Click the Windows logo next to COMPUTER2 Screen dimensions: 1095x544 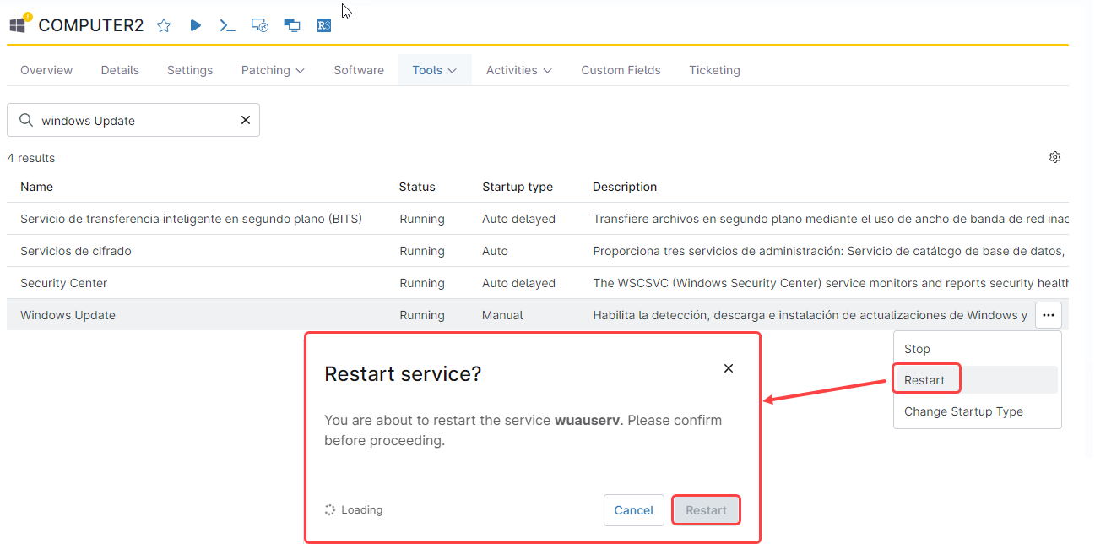tap(18, 25)
